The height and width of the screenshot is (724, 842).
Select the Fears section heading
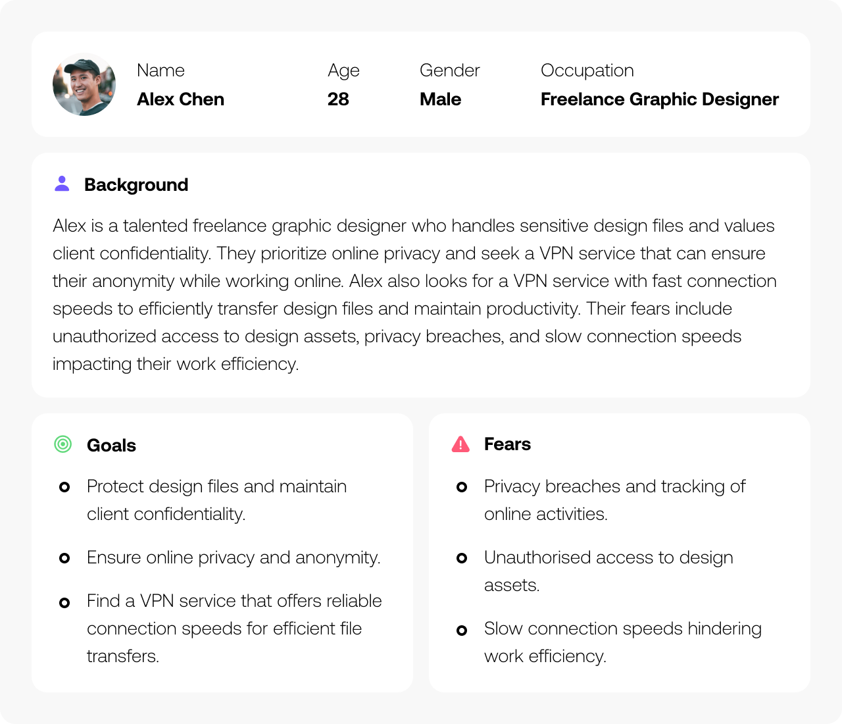(507, 444)
